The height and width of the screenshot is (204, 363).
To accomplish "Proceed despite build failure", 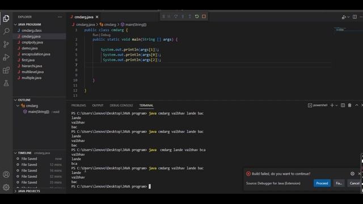I will pyautogui.click(x=322, y=183).
